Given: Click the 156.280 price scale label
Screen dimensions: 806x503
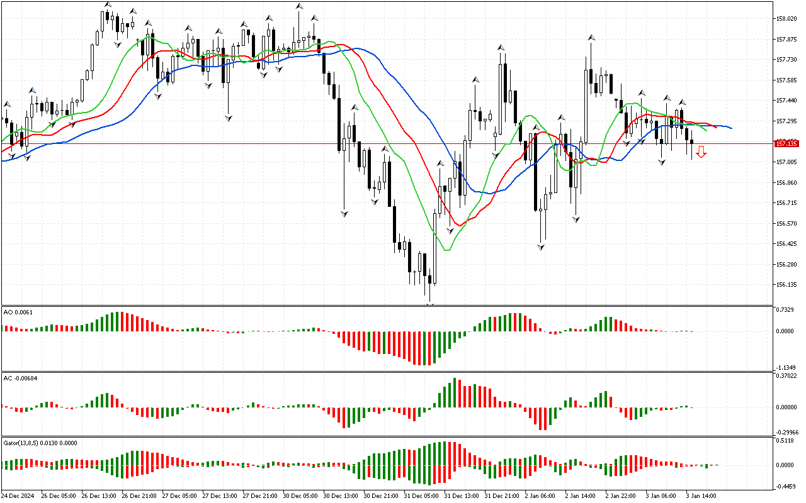Looking at the screenshot, I should coord(787,265).
